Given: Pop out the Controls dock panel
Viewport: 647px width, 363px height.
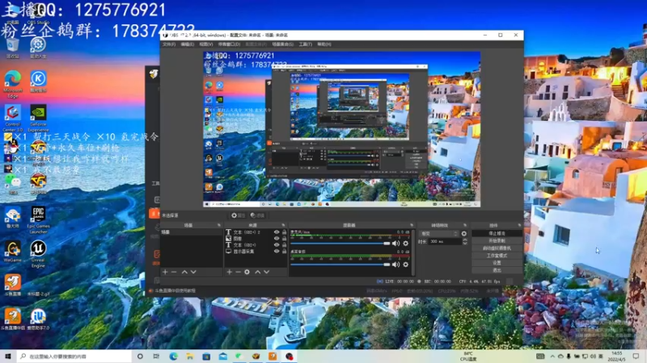Looking at the screenshot, I should (x=519, y=225).
